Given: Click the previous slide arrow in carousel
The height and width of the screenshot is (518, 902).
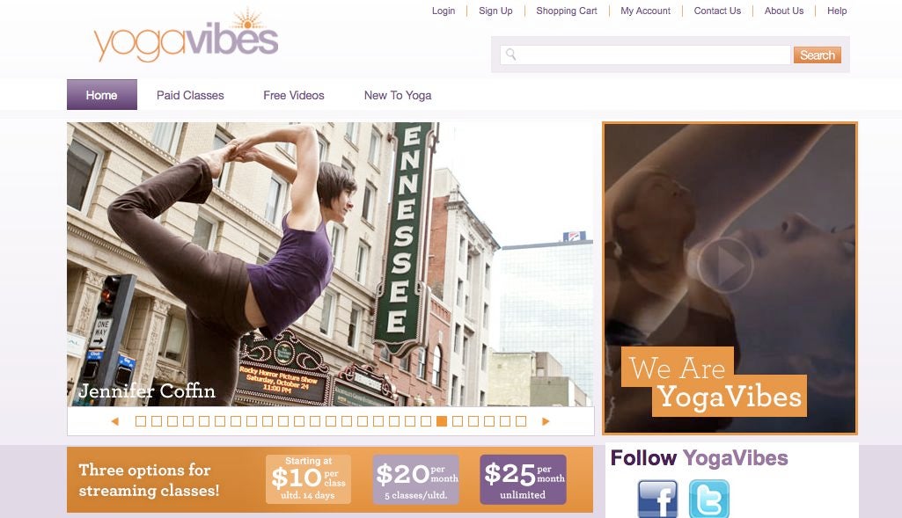Looking at the screenshot, I should click(x=115, y=421).
